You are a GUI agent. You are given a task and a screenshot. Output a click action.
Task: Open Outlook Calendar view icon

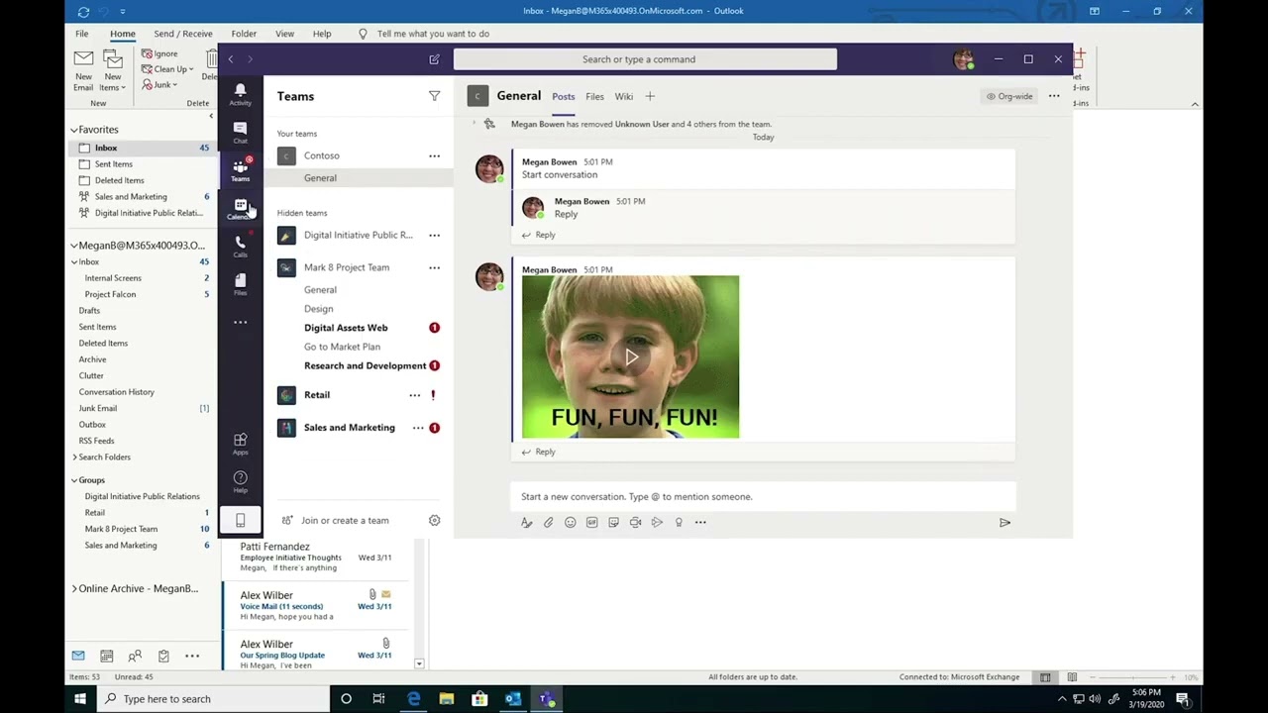pyautogui.click(x=106, y=656)
